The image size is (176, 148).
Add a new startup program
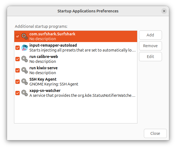pyautogui.click(x=150, y=35)
